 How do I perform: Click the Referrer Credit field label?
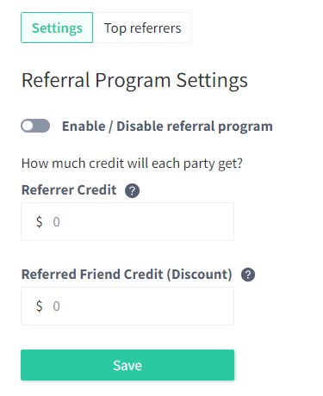(69, 190)
